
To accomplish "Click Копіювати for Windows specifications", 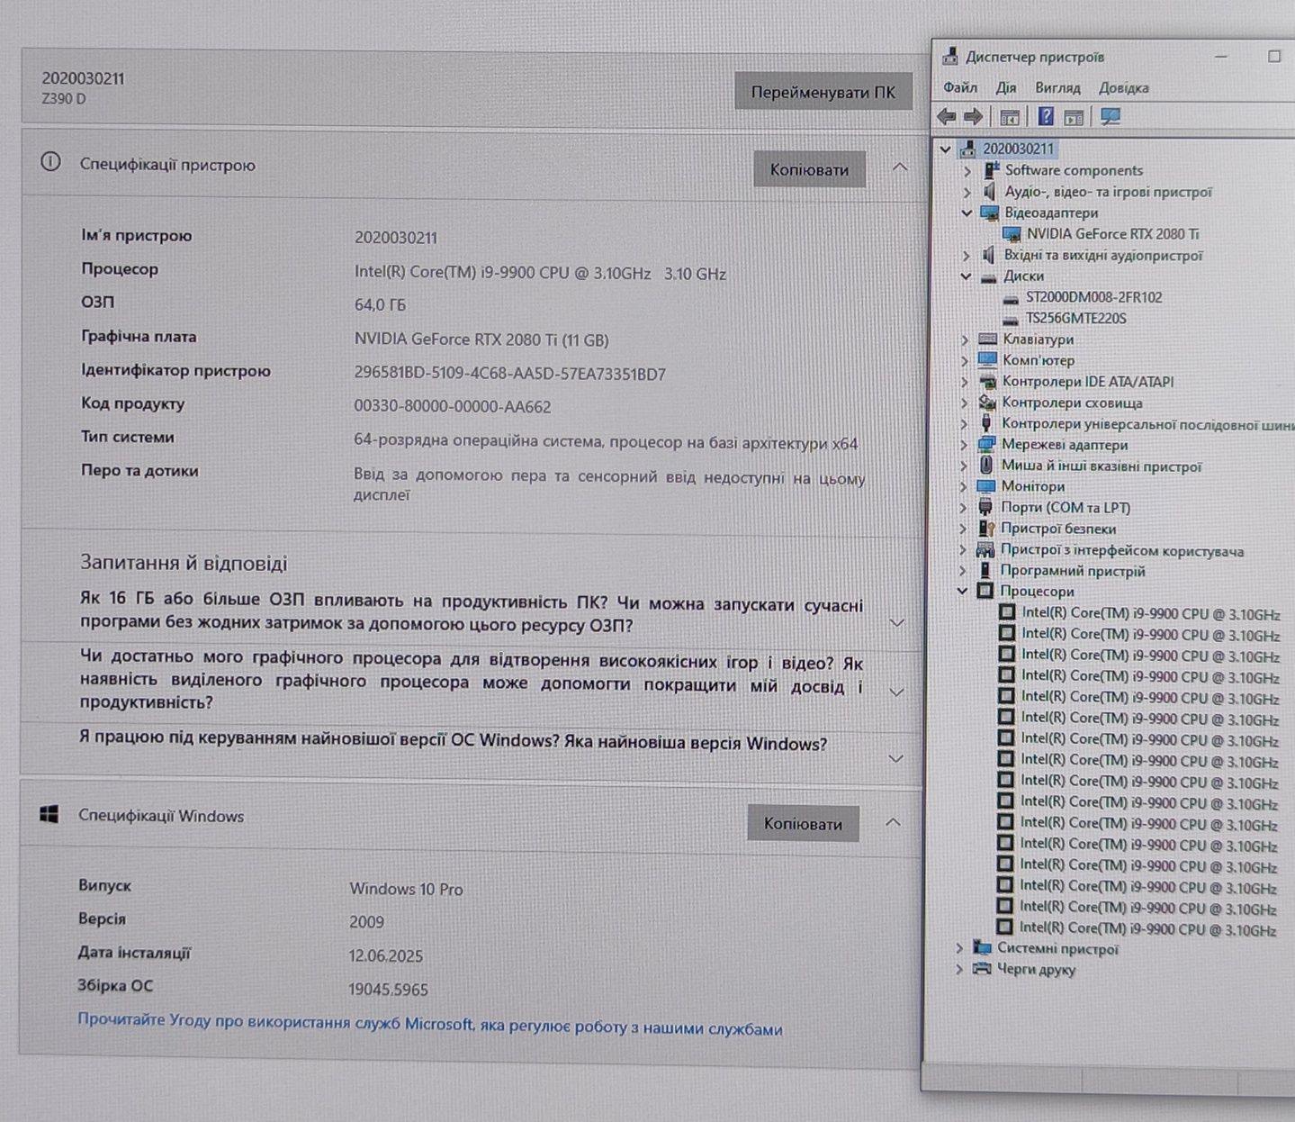I will click(803, 823).
